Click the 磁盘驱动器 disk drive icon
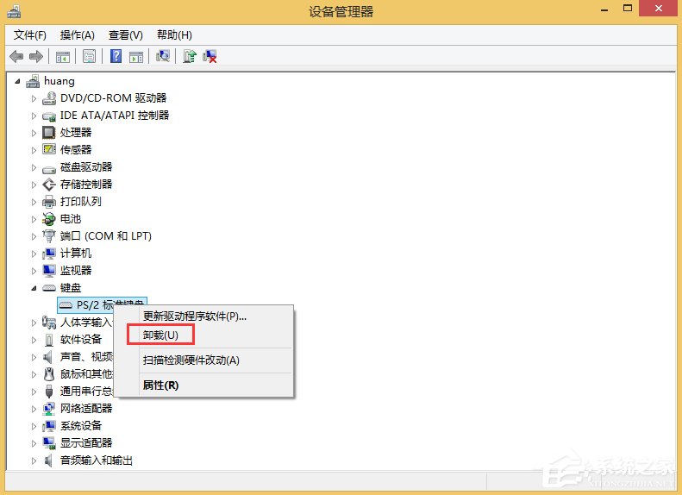 49,169
